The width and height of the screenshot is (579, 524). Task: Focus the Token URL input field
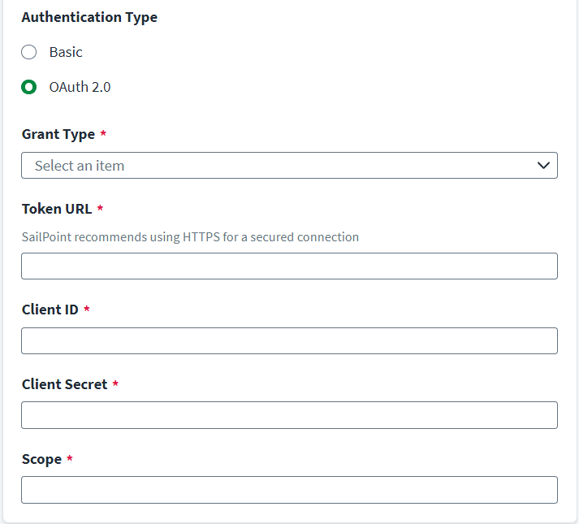coord(289,266)
